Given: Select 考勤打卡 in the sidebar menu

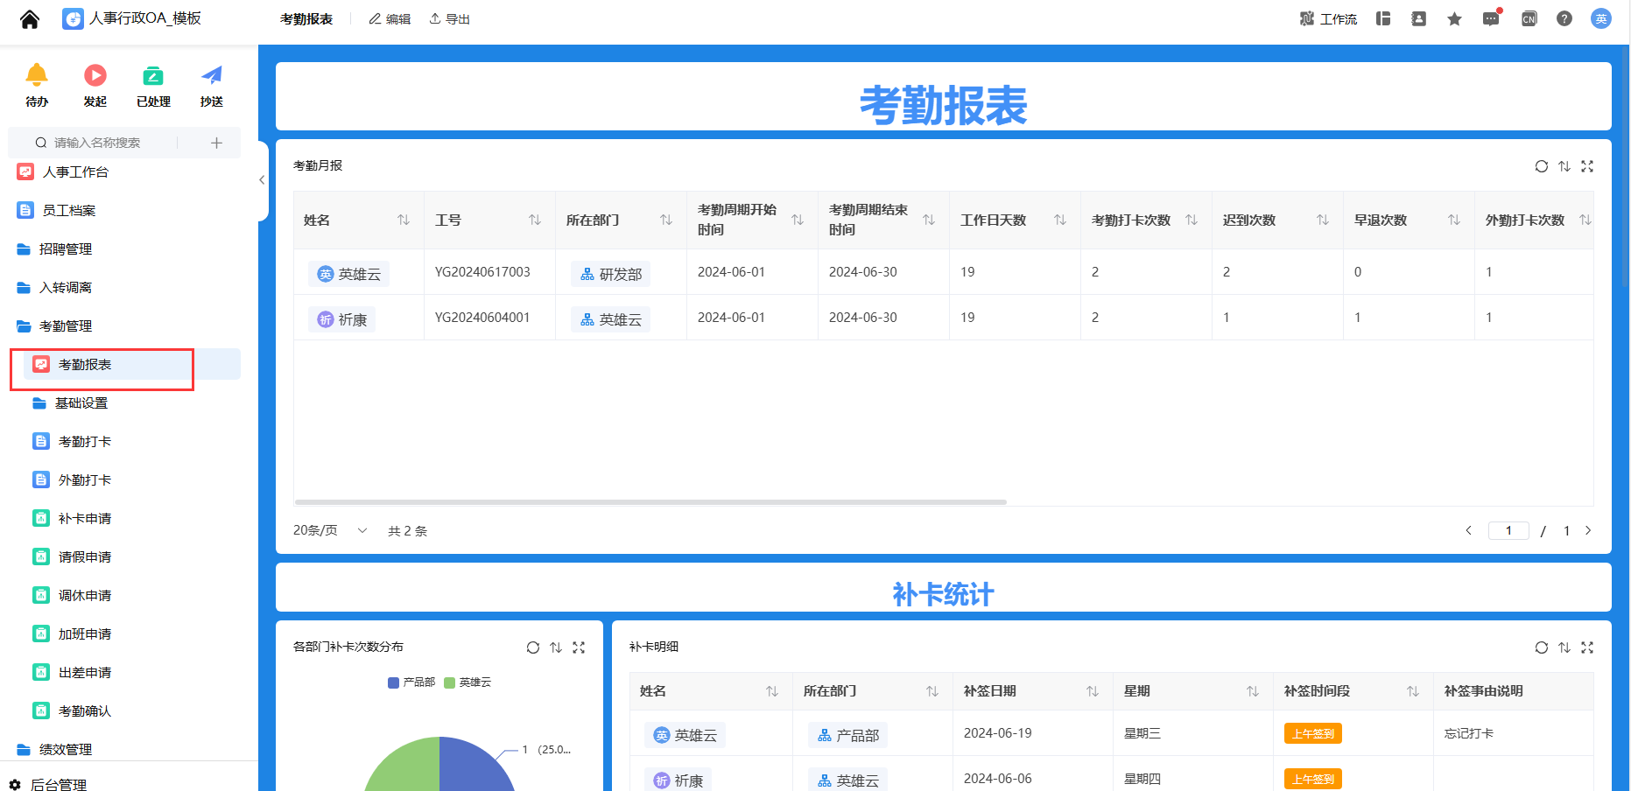Looking at the screenshot, I should point(85,441).
